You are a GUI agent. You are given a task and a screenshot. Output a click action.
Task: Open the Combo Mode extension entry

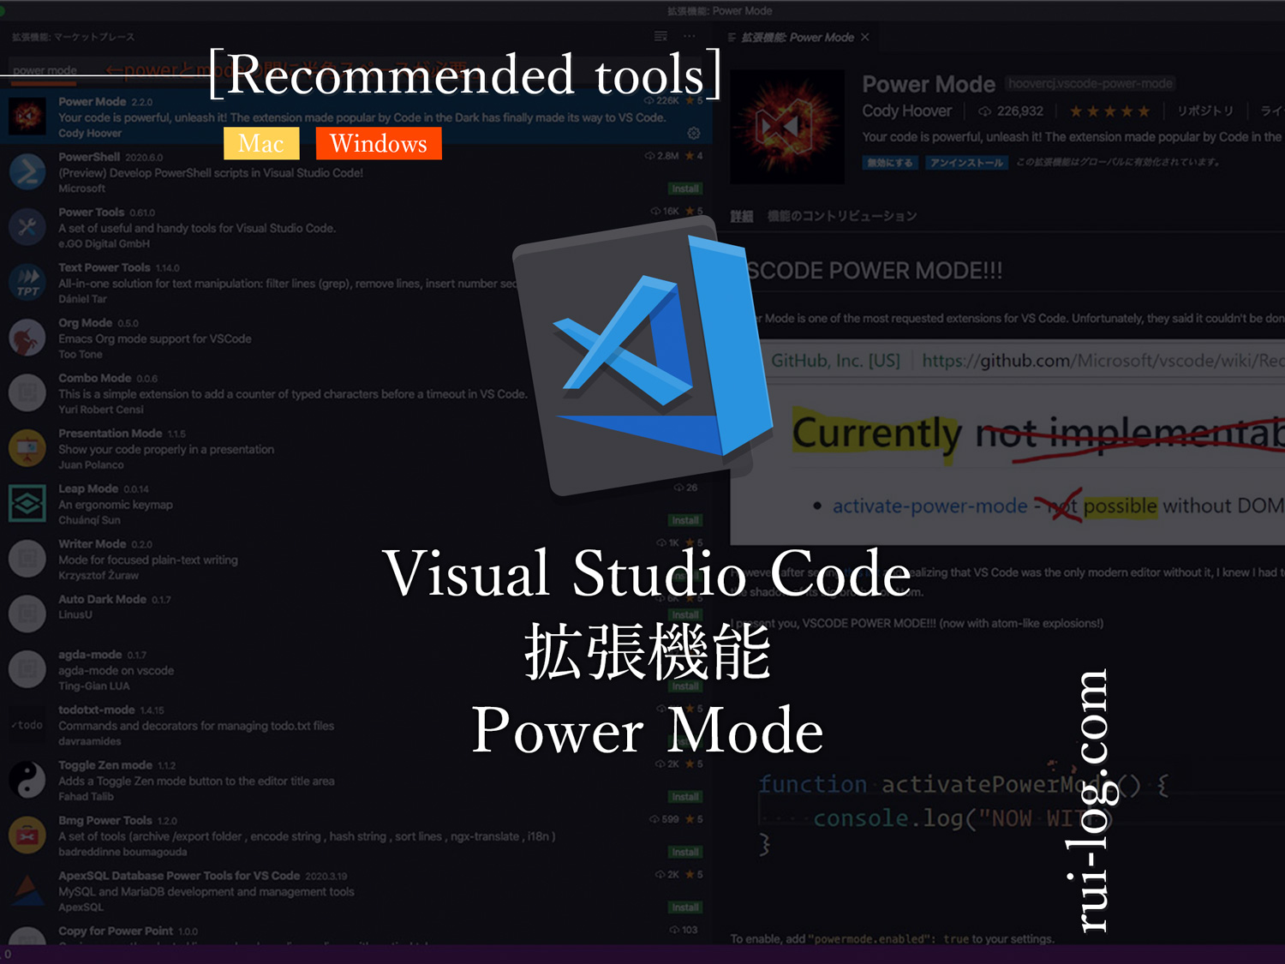(x=356, y=392)
